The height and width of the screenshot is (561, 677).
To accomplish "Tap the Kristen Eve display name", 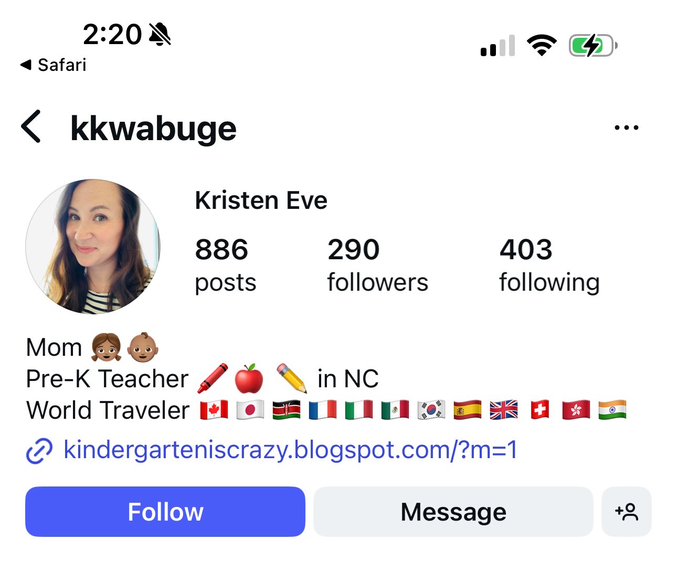I will click(261, 200).
